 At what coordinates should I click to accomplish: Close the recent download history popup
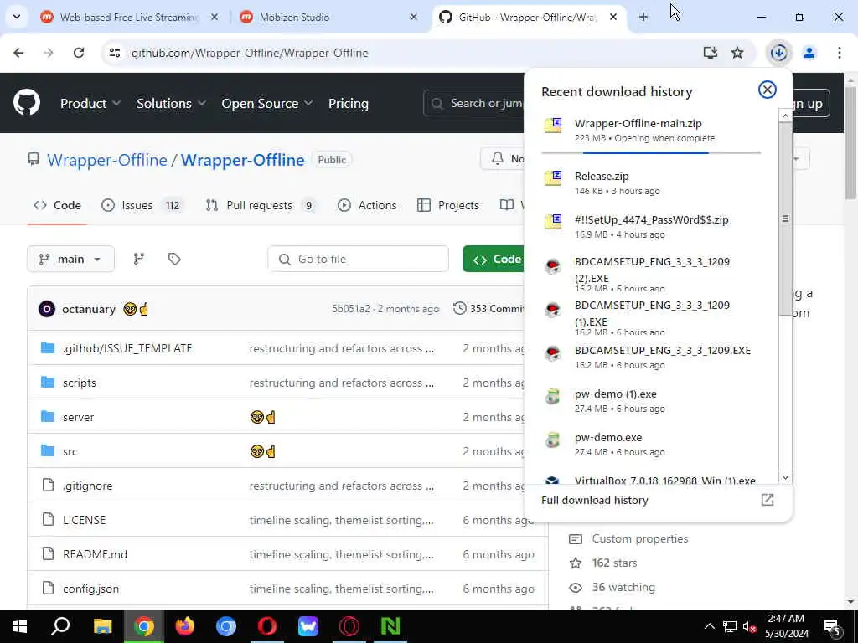pos(768,90)
